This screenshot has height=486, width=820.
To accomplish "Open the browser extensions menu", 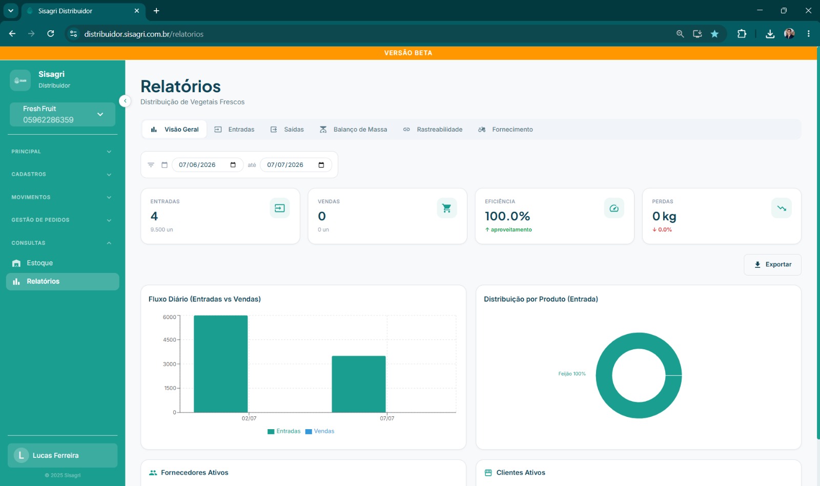I will 742,34.
